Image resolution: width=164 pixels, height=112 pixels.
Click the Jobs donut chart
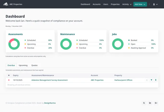click(x=118, y=44)
